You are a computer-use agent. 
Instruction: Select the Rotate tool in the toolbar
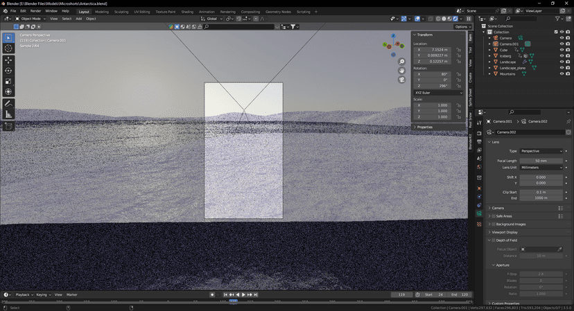coord(8,71)
